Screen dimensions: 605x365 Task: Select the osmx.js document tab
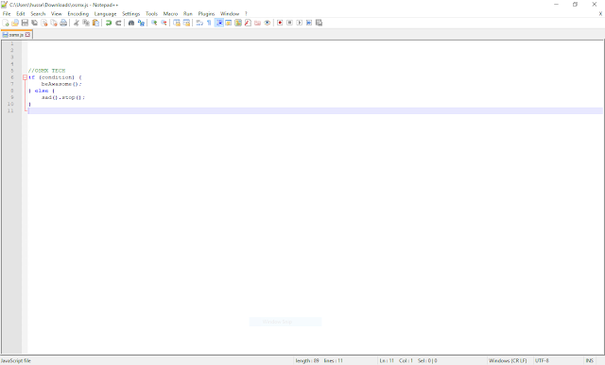(x=16, y=35)
